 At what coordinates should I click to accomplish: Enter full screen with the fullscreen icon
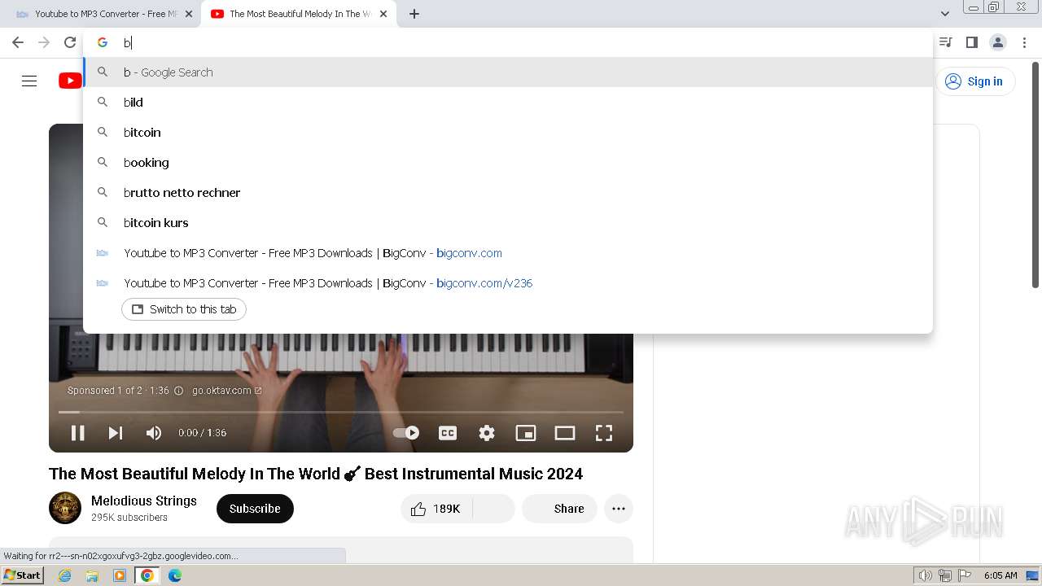(604, 433)
